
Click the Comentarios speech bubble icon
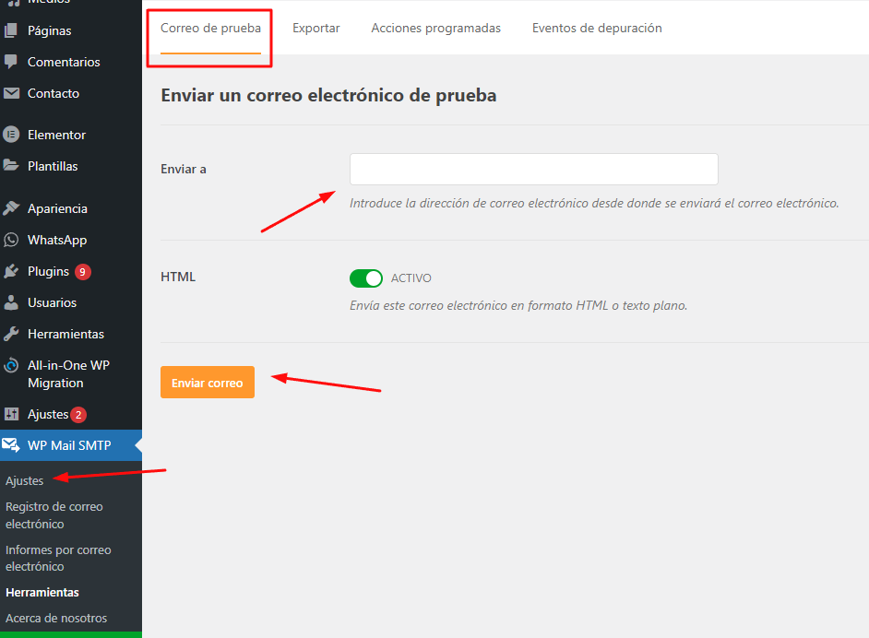11,62
